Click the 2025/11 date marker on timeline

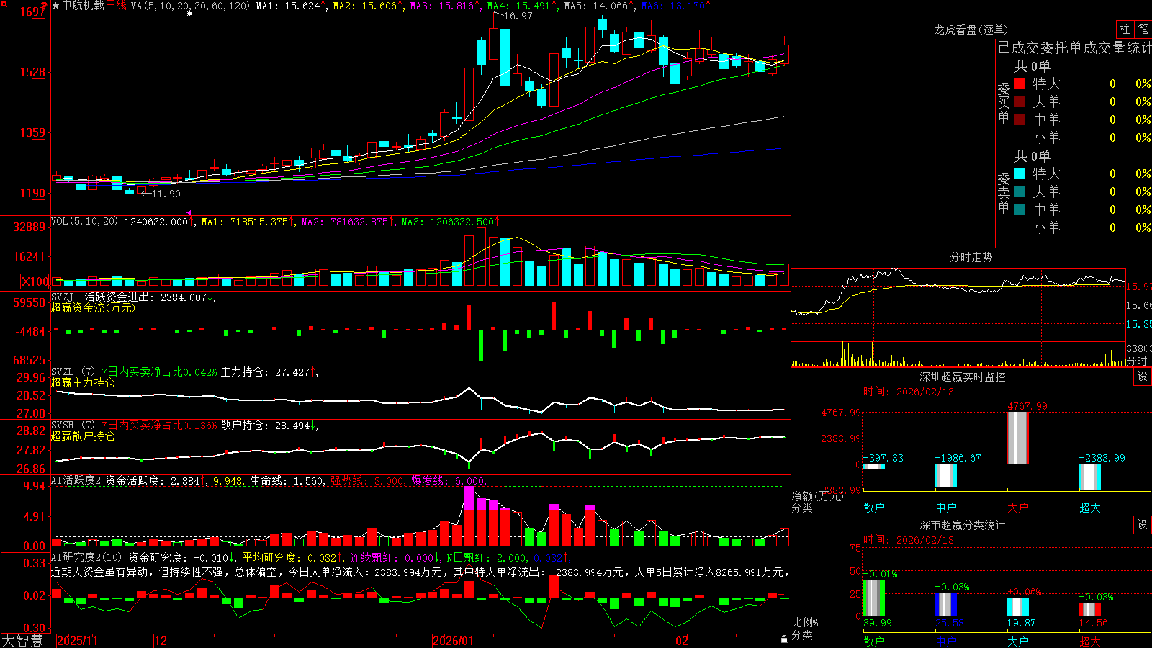pos(77,641)
